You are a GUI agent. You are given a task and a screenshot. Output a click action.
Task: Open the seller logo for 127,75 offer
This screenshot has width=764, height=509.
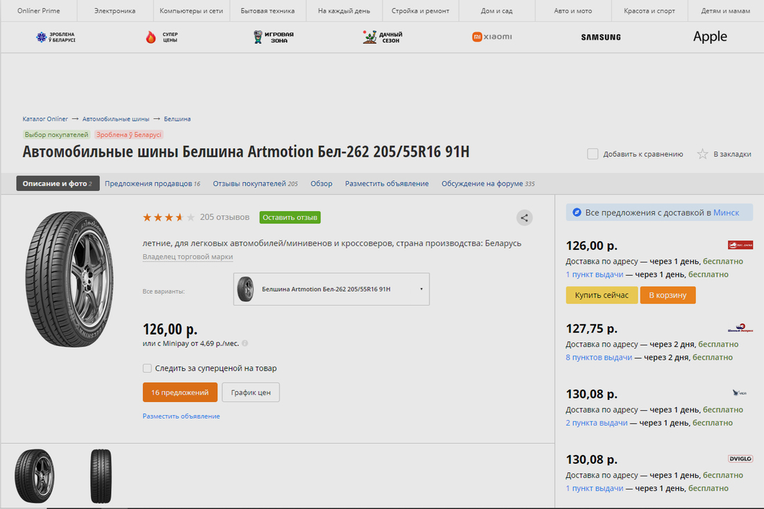(740, 328)
